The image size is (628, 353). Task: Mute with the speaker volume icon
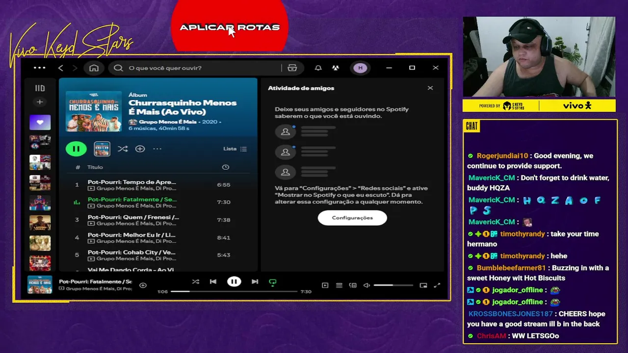click(x=366, y=285)
